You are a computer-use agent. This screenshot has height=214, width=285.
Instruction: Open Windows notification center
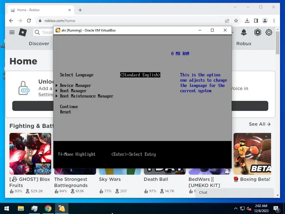click(x=276, y=208)
